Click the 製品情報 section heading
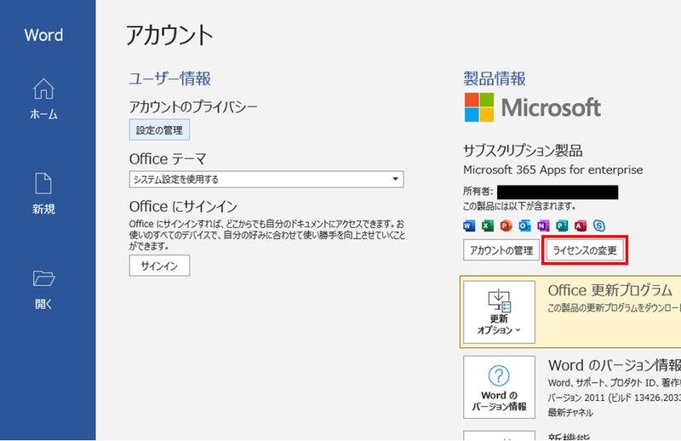 point(495,78)
